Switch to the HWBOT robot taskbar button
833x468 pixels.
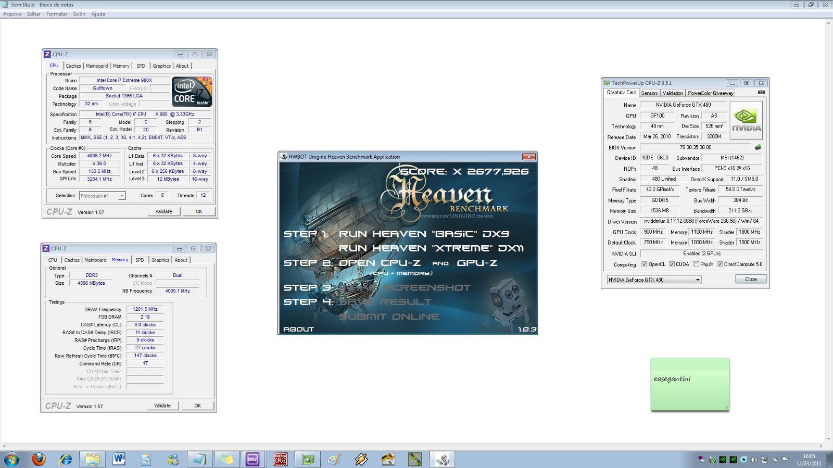click(443, 459)
